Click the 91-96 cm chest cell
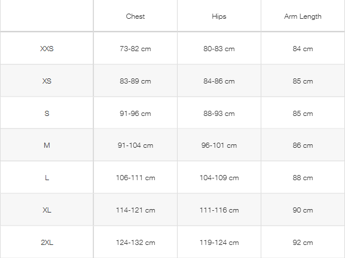Screen dimensions: 345x258 135,114
